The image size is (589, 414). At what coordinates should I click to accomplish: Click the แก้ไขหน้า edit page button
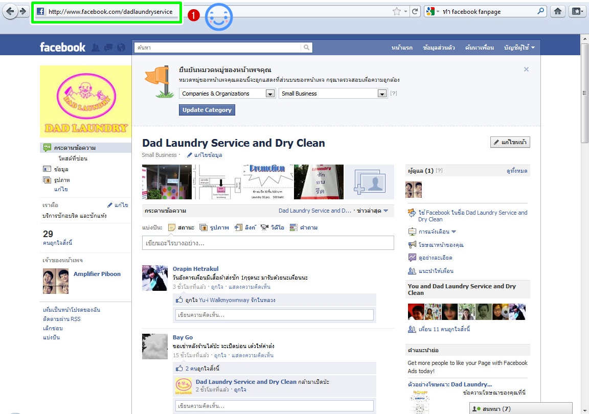[x=510, y=142]
